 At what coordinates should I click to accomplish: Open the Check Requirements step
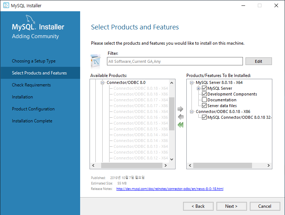point(31,85)
